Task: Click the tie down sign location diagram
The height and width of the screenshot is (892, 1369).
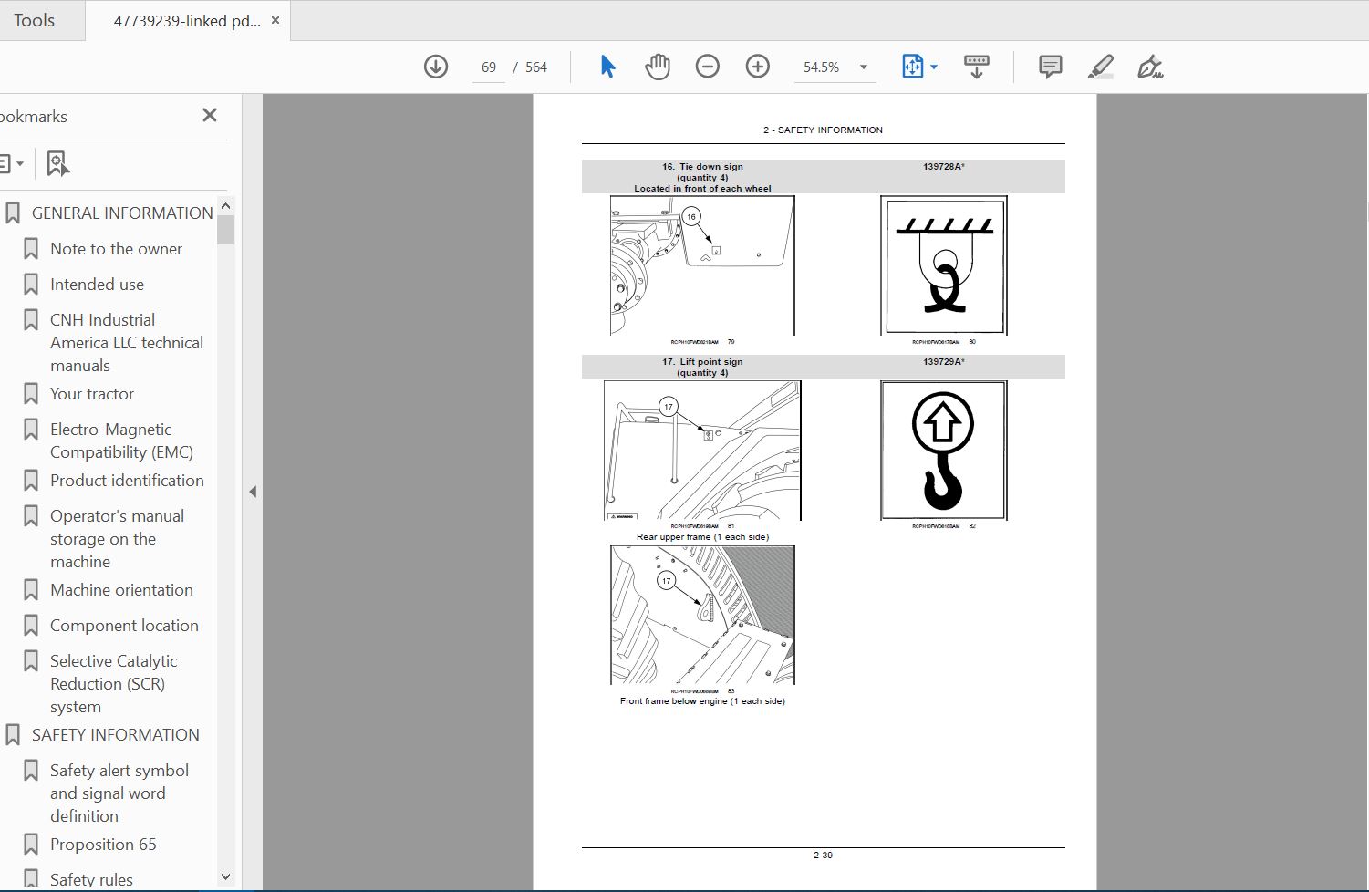Action: coord(702,265)
